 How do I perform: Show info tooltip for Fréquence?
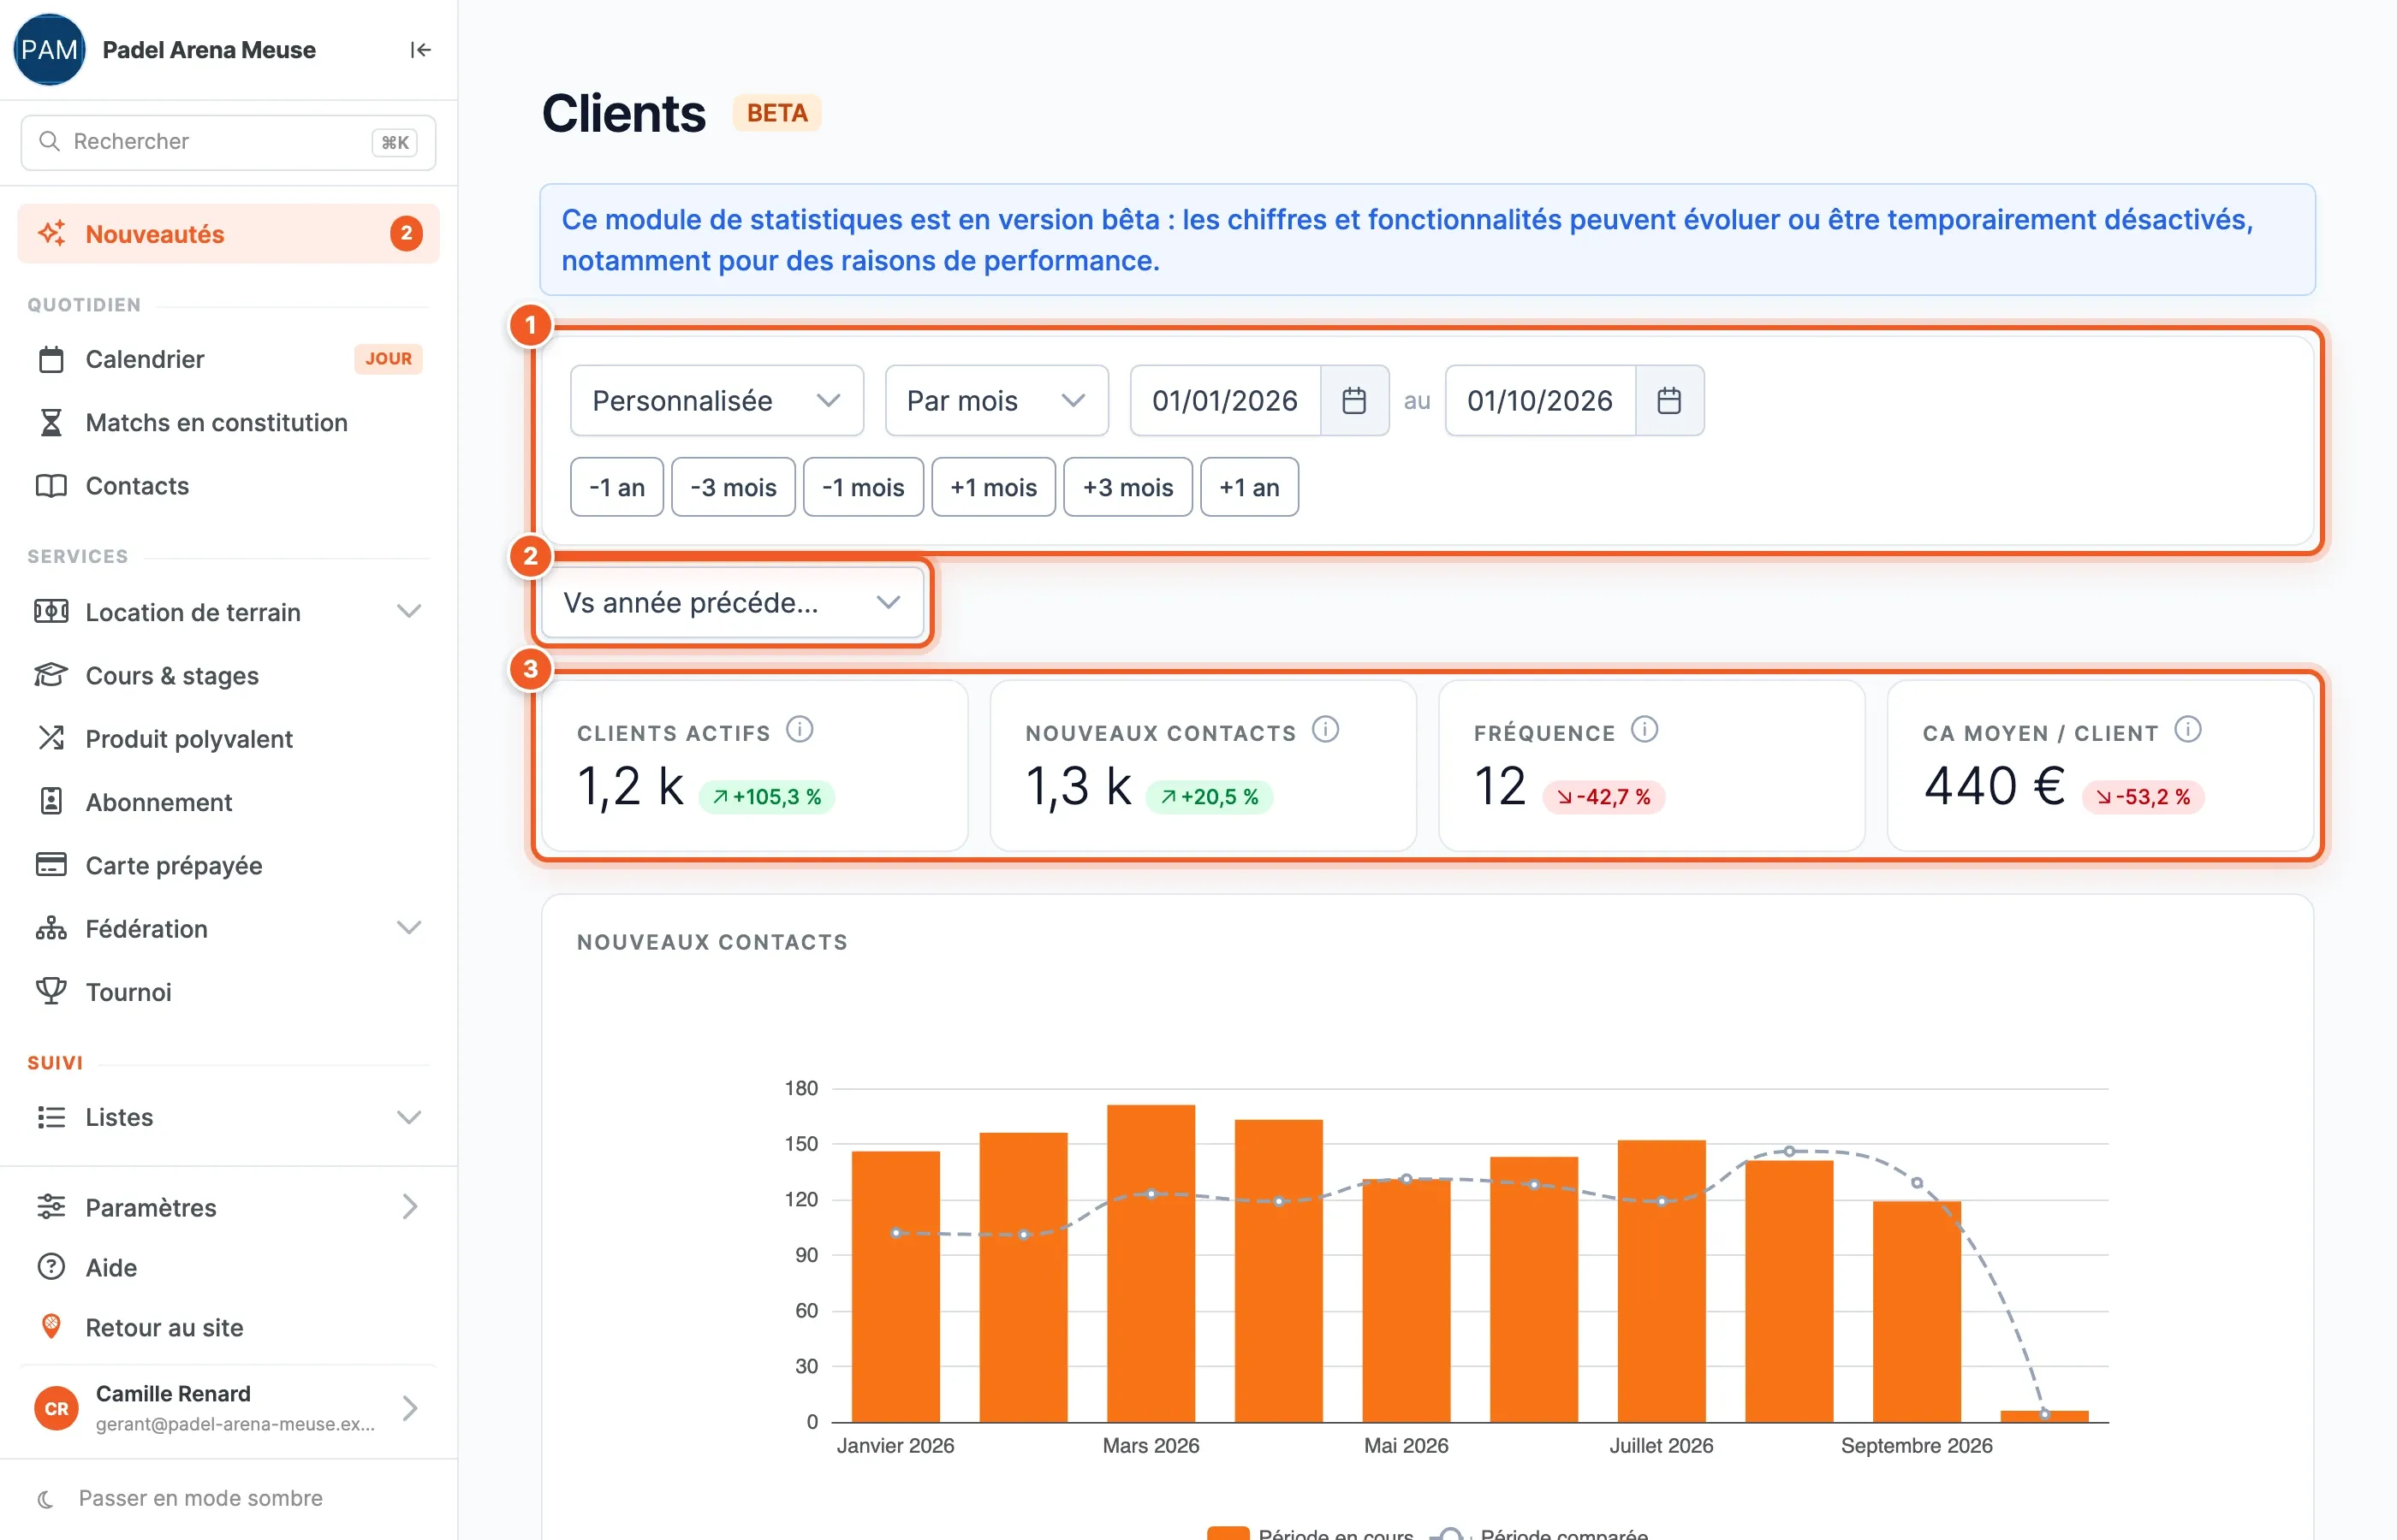[1645, 730]
